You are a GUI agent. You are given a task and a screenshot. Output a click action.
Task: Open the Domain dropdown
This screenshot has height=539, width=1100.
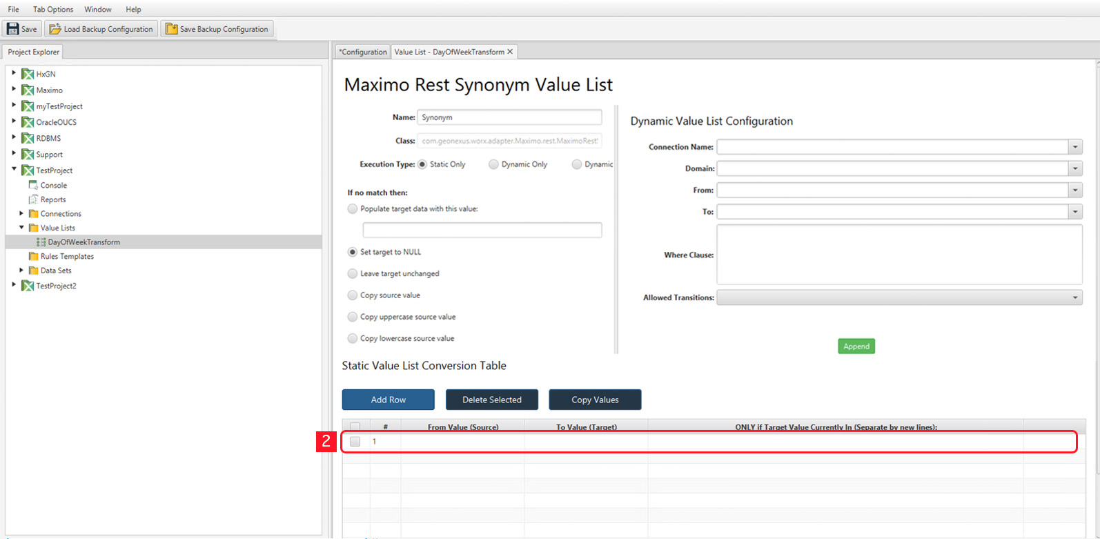pos(1075,168)
